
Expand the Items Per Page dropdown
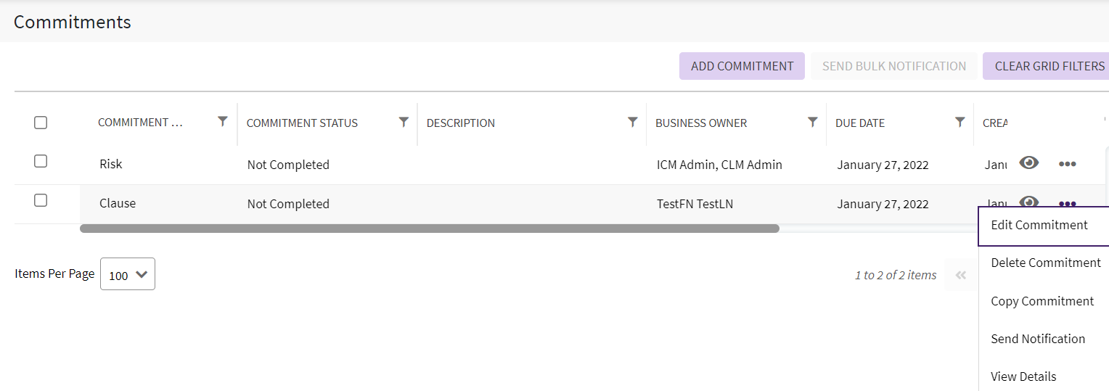pos(128,274)
